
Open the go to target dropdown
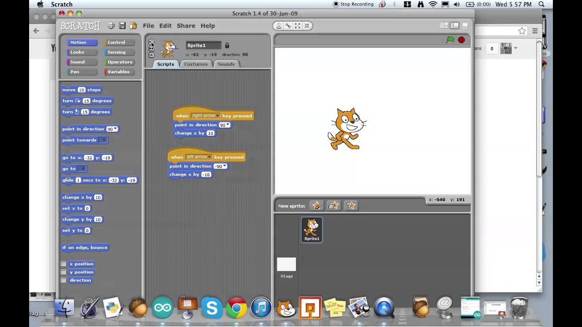82,168
